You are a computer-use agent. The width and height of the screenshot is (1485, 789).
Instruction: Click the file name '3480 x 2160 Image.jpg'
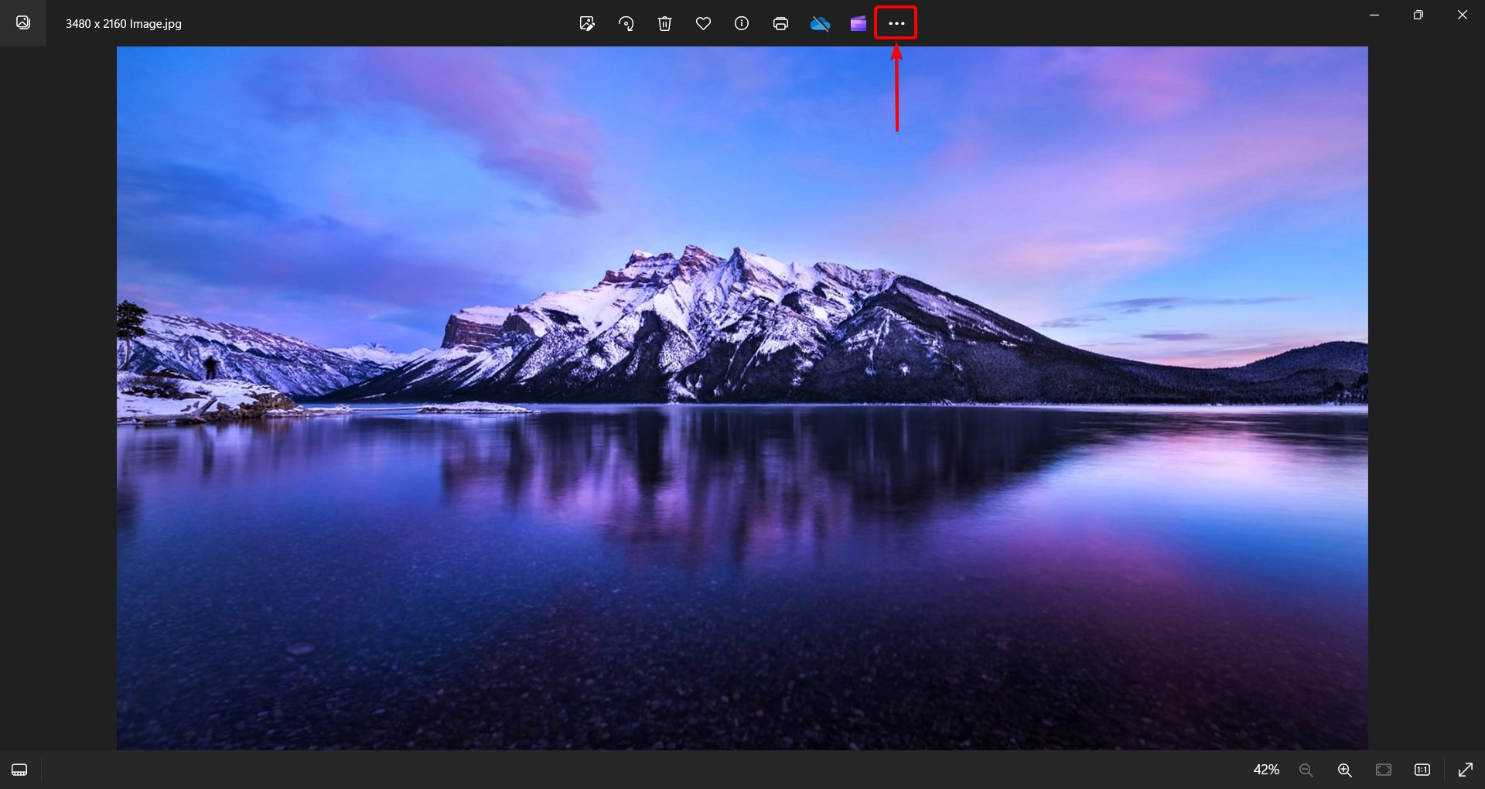tap(124, 24)
